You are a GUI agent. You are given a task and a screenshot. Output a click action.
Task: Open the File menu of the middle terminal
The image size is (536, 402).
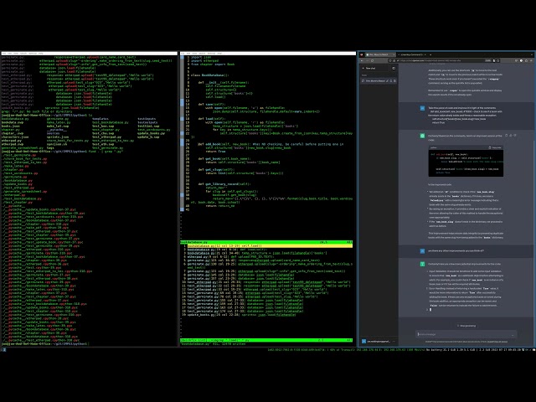click(x=183, y=54)
